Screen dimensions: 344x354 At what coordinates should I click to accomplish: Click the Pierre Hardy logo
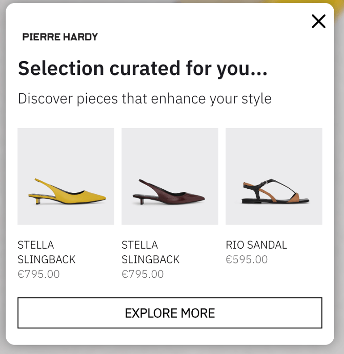tap(60, 37)
